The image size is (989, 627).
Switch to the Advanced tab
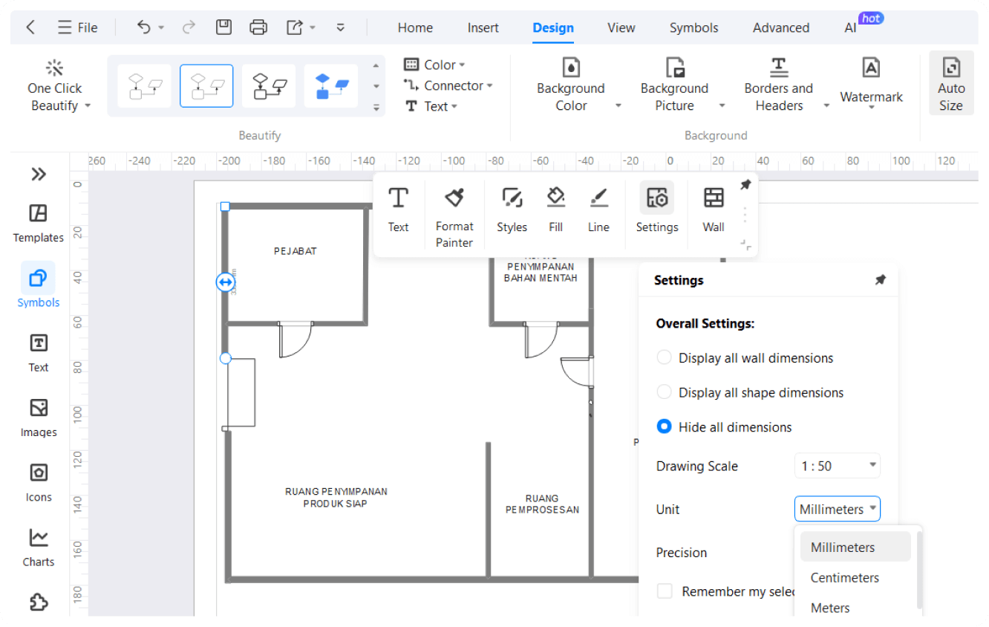tap(781, 27)
